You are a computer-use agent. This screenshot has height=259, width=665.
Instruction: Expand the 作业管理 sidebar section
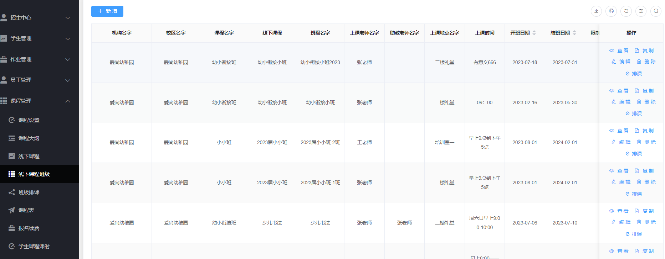point(40,59)
